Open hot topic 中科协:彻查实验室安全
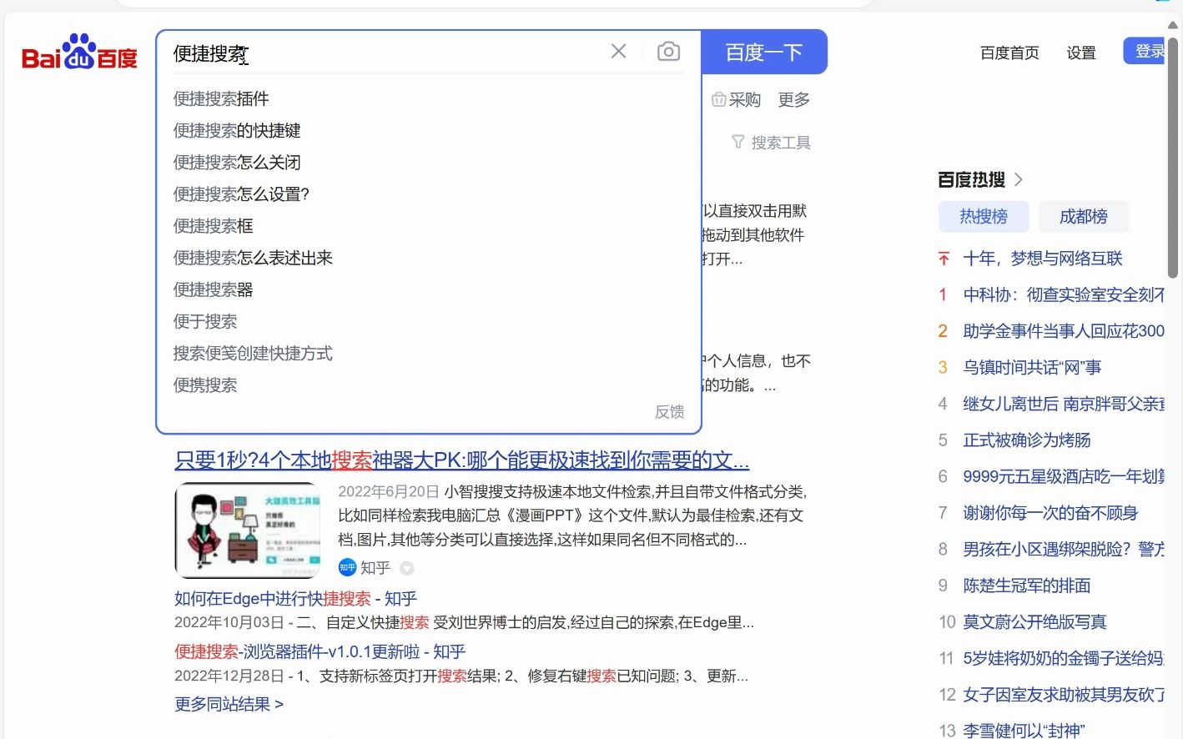Image resolution: width=1183 pixels, height=739 pixels. (1064, 294)
